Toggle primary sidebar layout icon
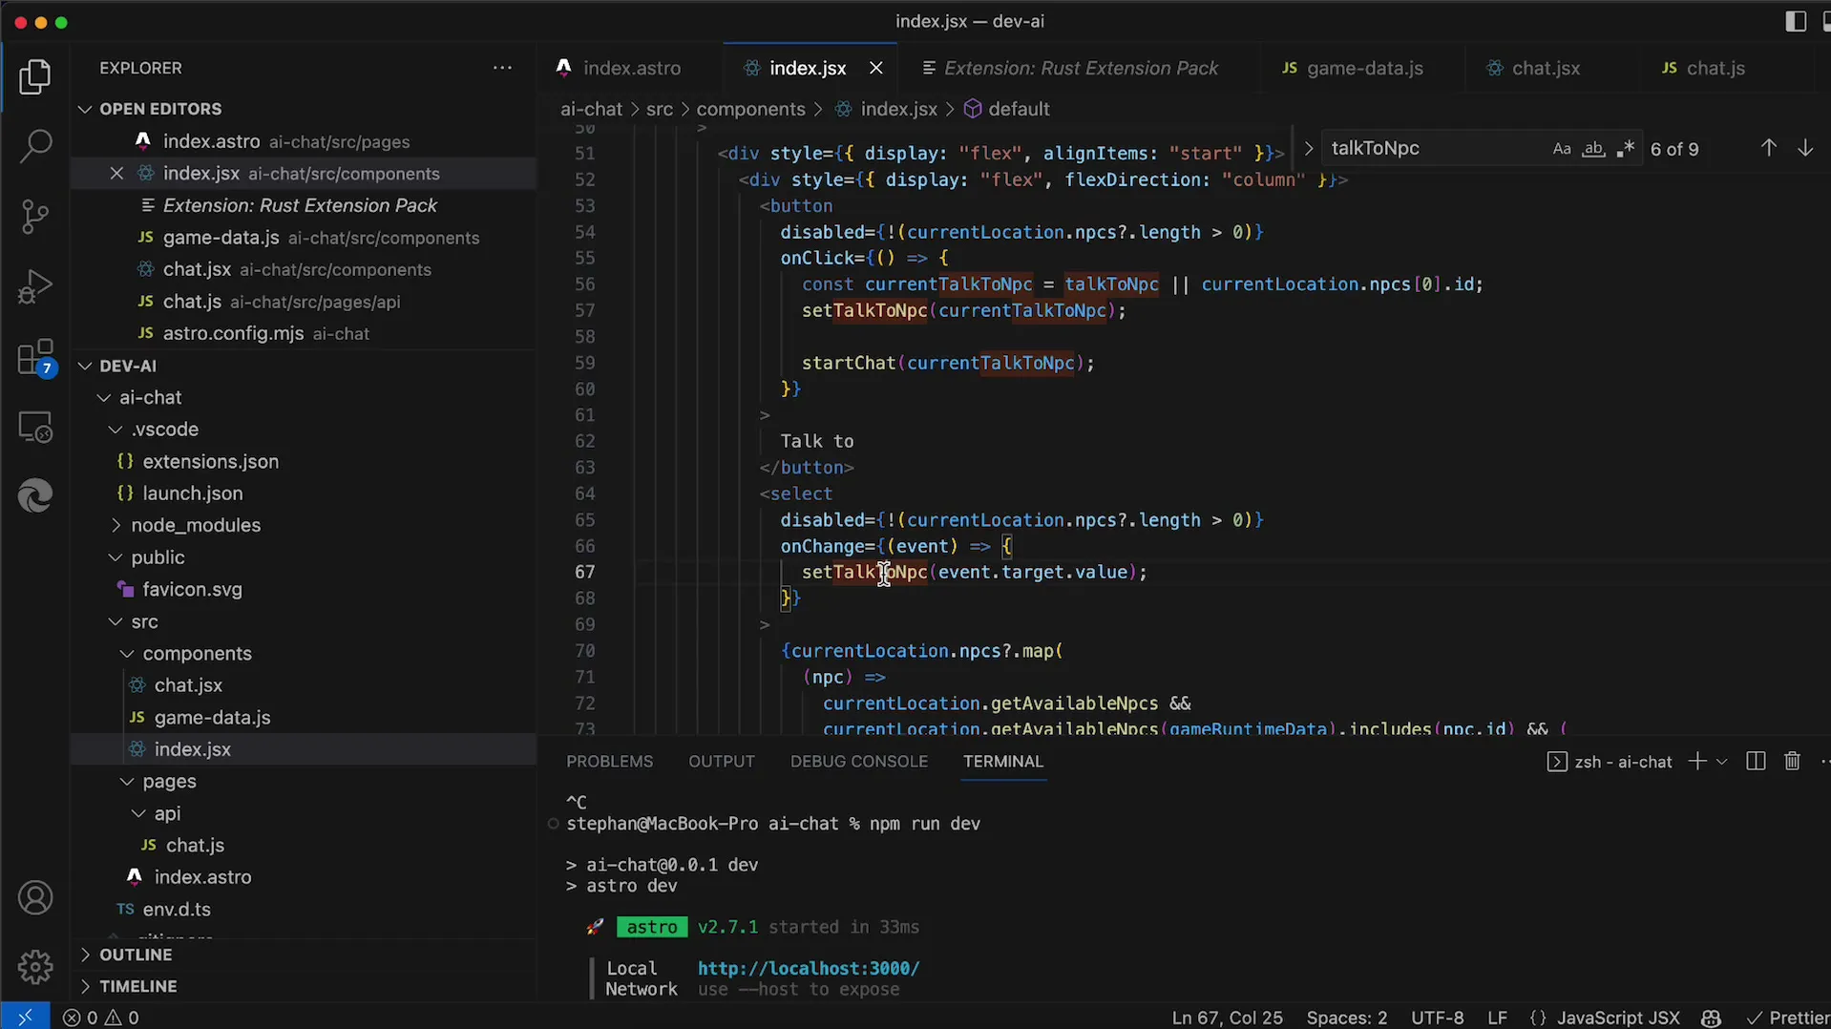Image resolution: width=1831 pixels, height=1029 pixels. [1795, 21]
